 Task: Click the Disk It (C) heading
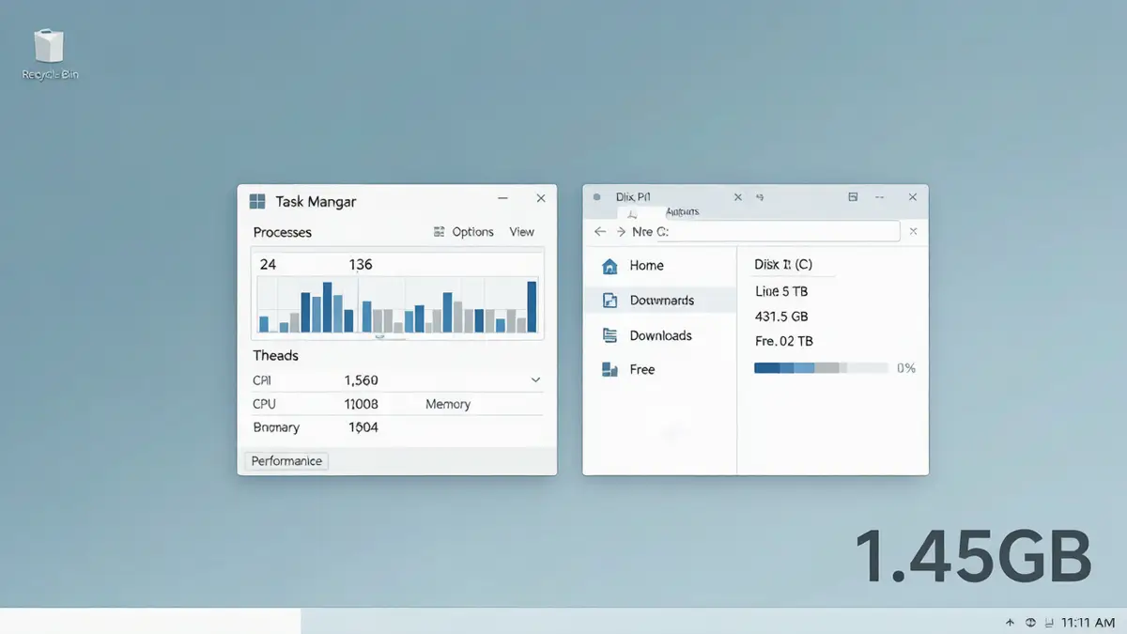(x=783, y=265)
